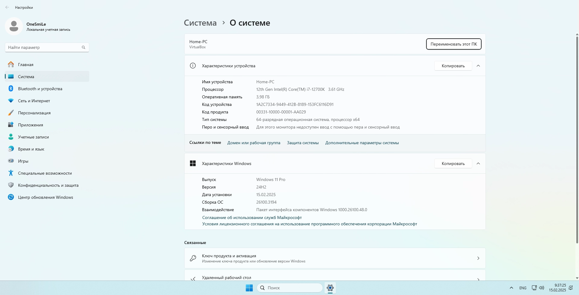579x295 pixels.
Task: Open Ключ продукта и активация arrow chevron
Action: (x=478, y=258)
